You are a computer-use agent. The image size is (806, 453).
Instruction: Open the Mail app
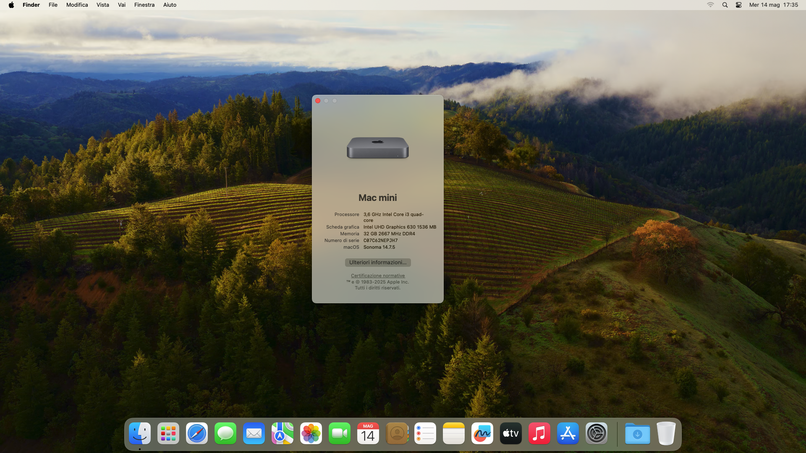click(254, 433)
